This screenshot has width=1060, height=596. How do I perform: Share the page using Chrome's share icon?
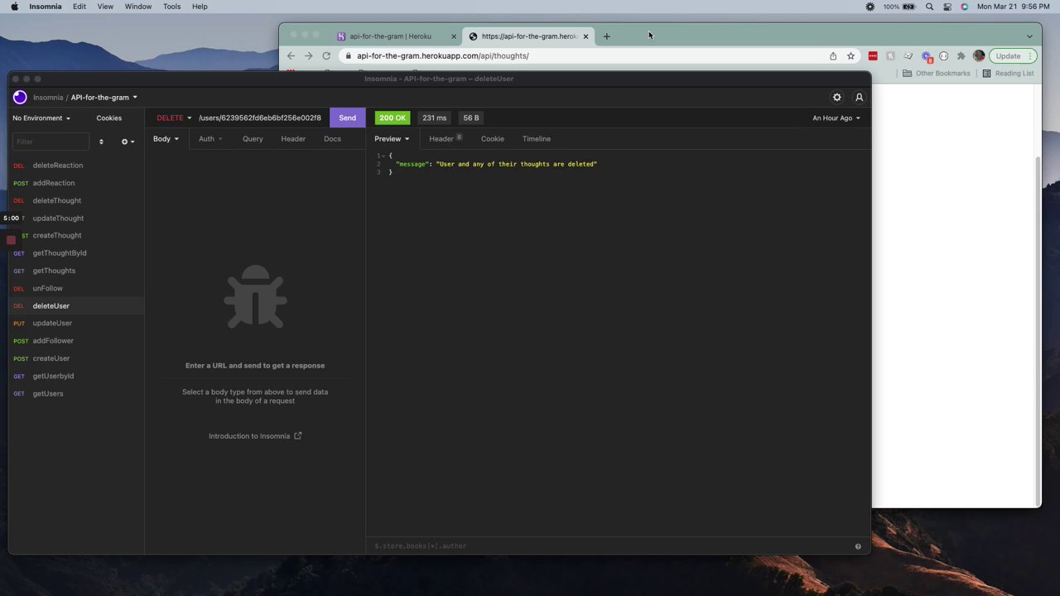tap(833, 55)
